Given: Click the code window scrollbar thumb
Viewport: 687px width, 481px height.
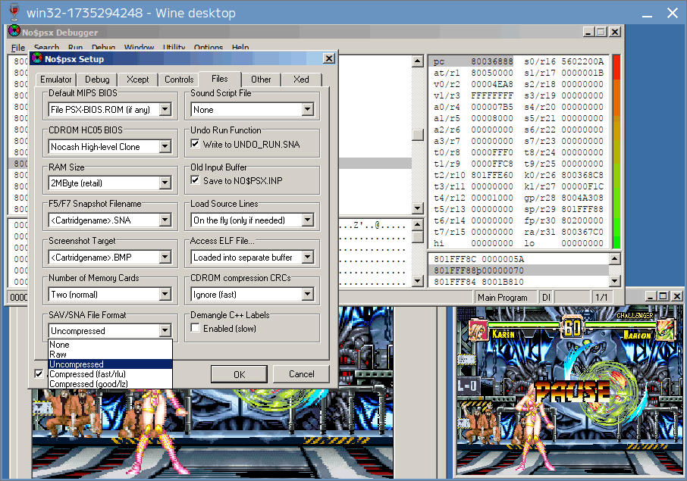Looking at the screenshot, I should (418, 134).
